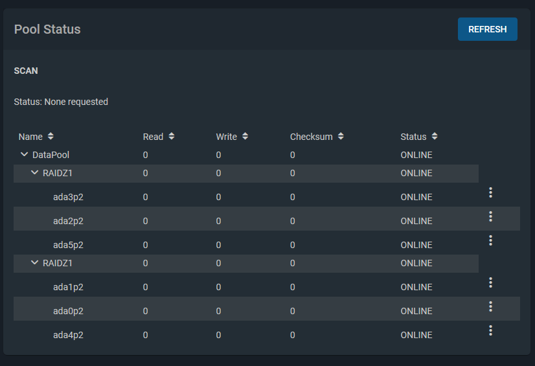Click the Checksum column header label
535x366 pixels.
click(x=311, y=137)
